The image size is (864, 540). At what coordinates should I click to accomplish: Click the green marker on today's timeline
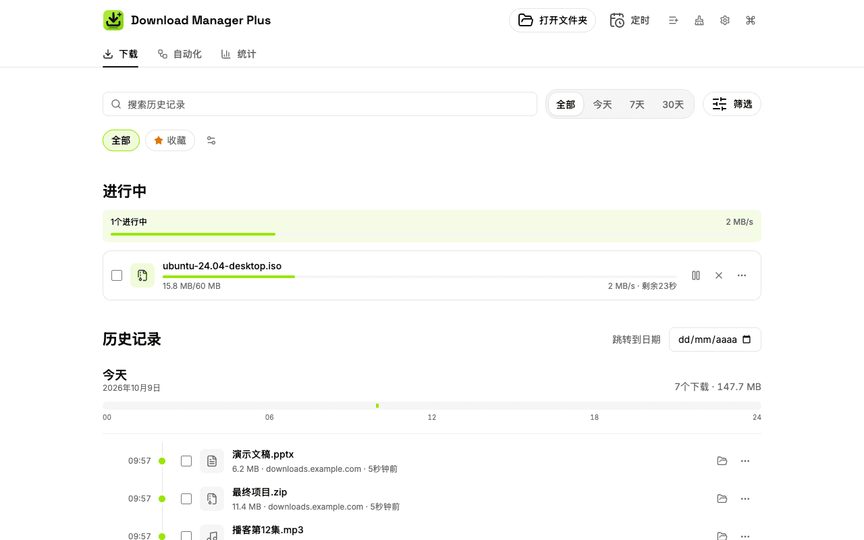click(377, 406)
